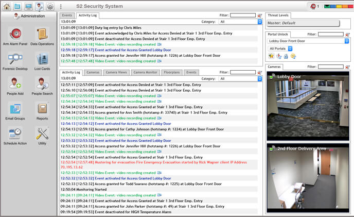Viewport: 354px width, 217px height.
Task: Open Reports notebook icon
Action: [42, 111]
